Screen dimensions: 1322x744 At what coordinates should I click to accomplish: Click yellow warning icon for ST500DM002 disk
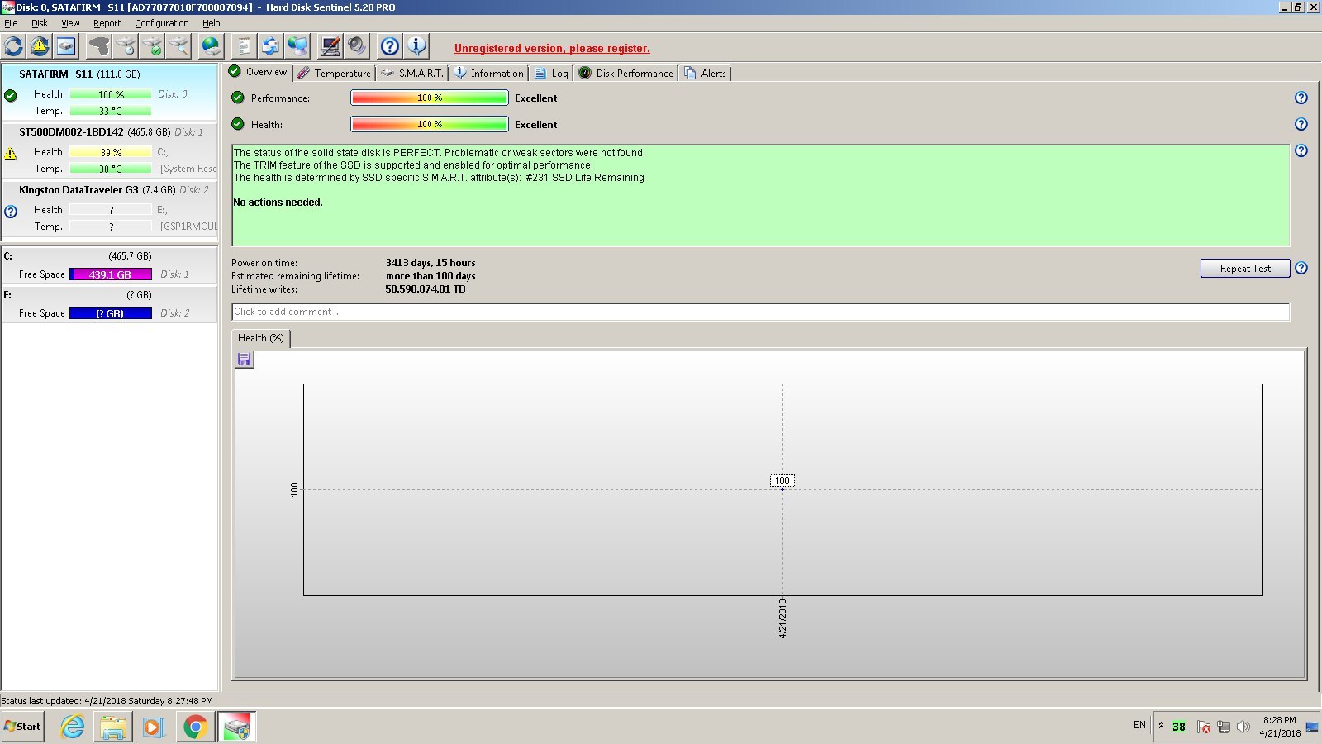11,153
